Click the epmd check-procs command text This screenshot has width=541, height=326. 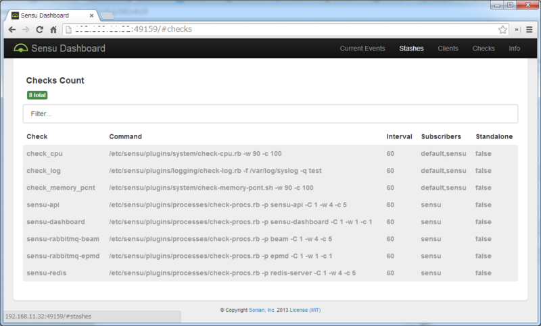coord(220,256)
